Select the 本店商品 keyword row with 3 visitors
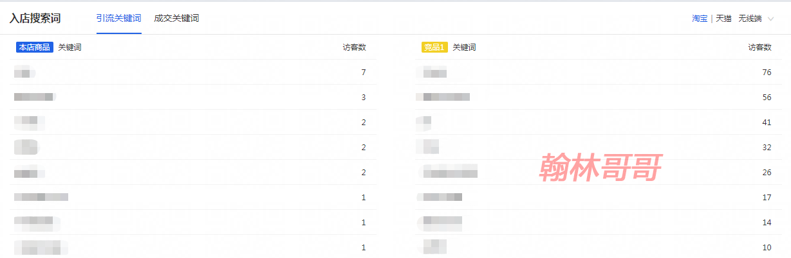 (193, 97)
